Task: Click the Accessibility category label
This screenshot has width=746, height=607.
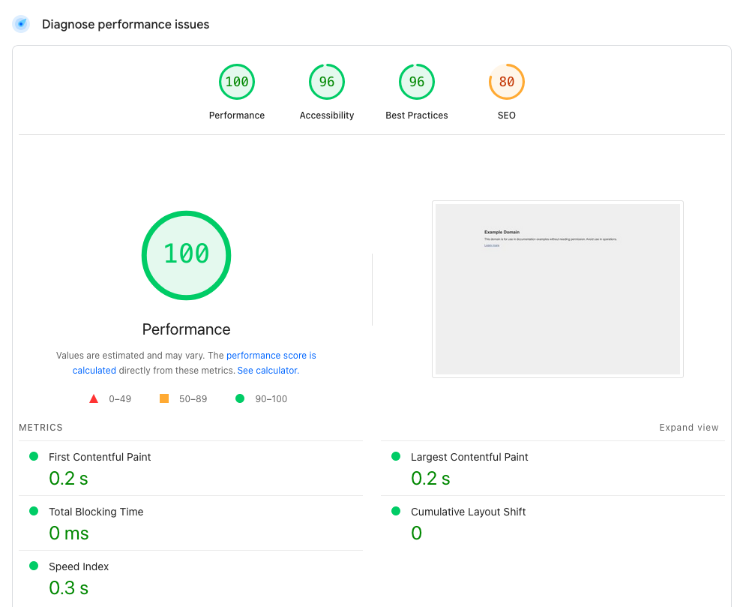Action: pyautogui.click(x=327, y=116)
